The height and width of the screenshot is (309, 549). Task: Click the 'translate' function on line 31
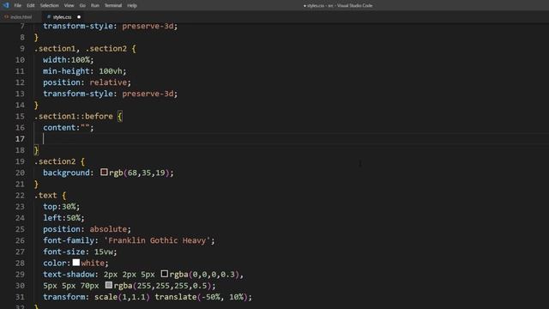tap(176, 297)
